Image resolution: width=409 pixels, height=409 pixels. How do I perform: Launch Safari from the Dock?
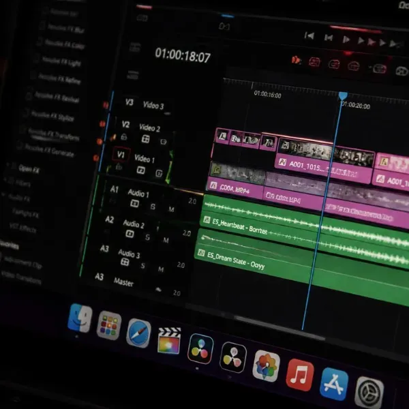(x=138, y=333)
